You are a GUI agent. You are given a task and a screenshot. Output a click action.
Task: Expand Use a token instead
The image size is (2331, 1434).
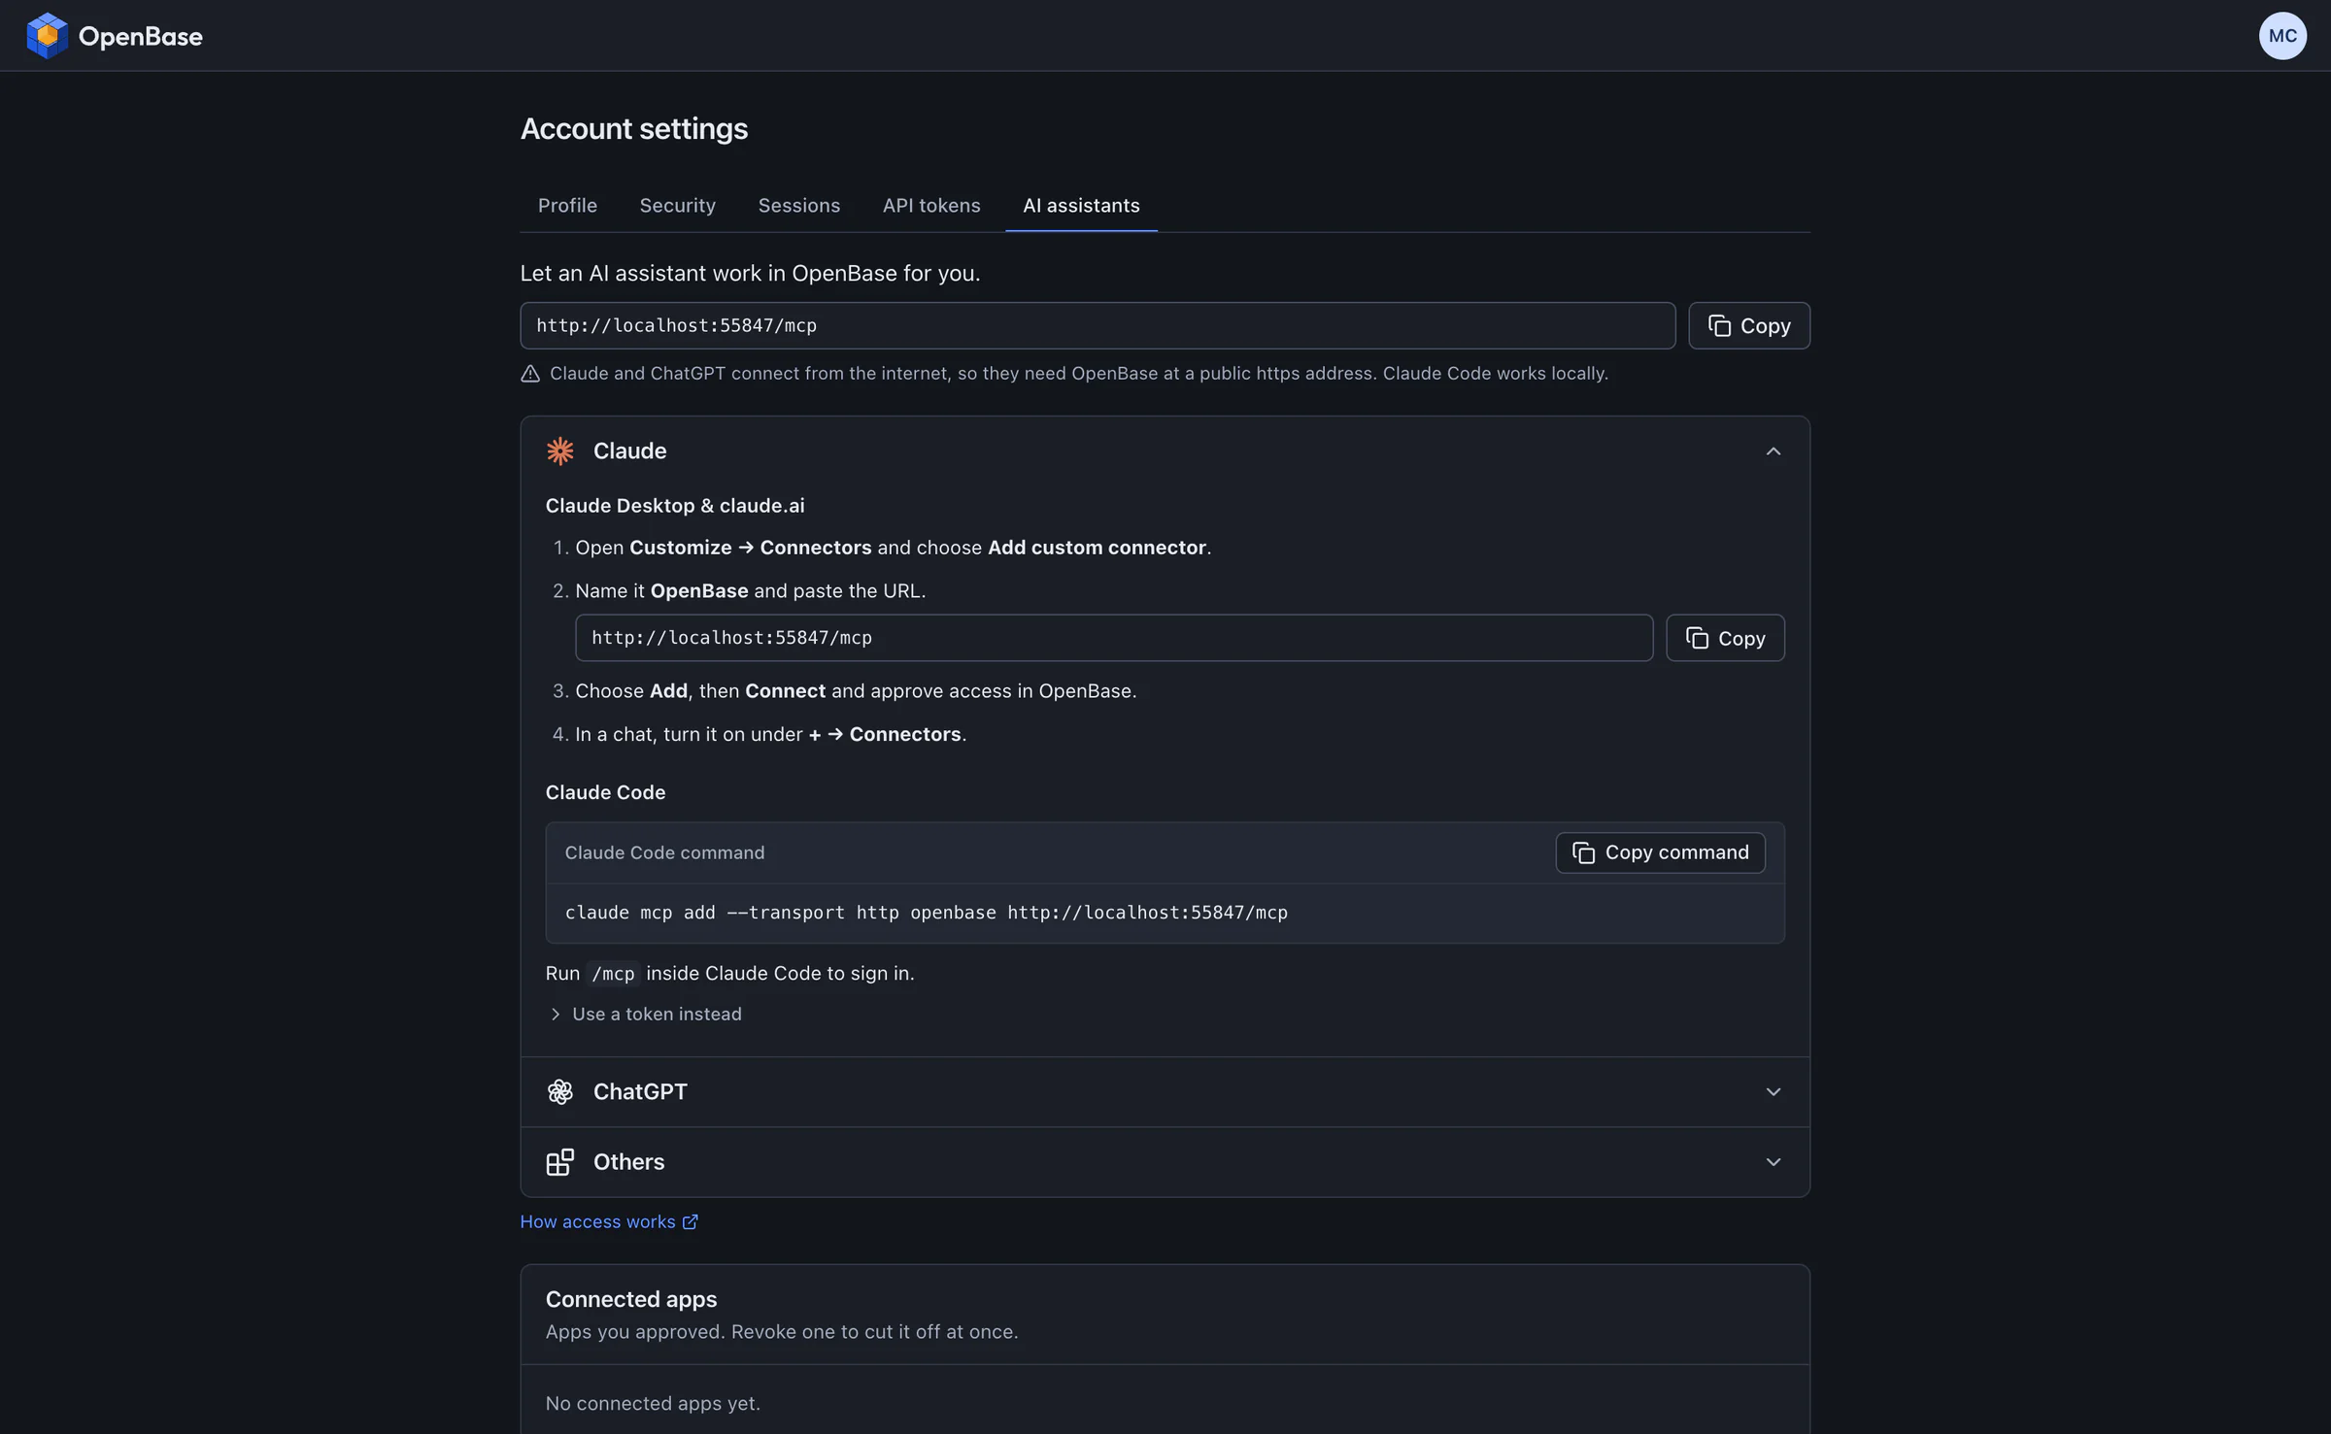[x=646, y=1014]
